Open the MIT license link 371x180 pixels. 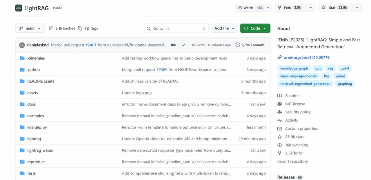pos(295,104)
